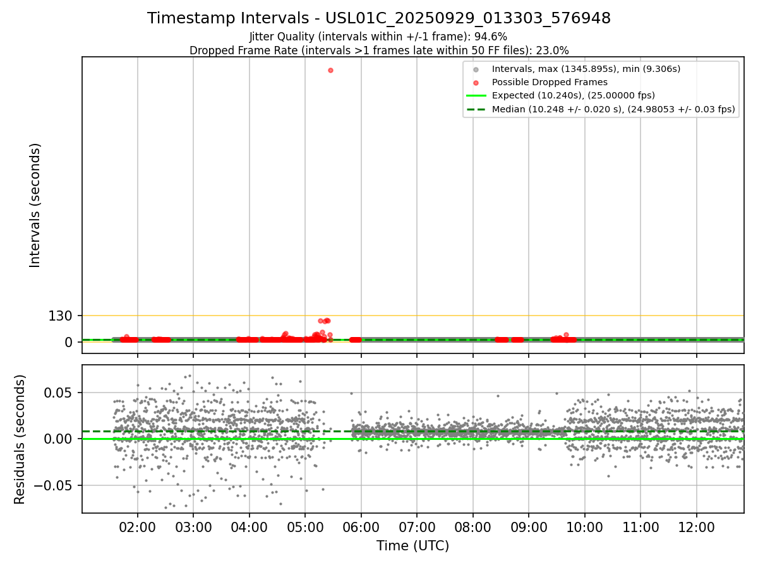
Task: Click the red marker icon beside 'Possible Dropped Frames' in the legend
Action: tap(476, 83)
